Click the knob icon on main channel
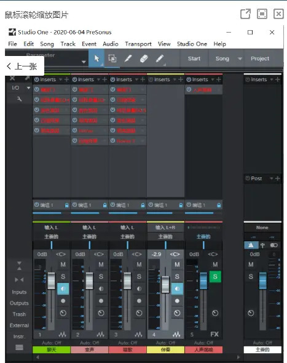The height and width of the screenshot is (363, 287). pyautogui.click(x=251, y=313)
